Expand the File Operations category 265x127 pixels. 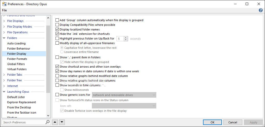[x=4, y=32]
